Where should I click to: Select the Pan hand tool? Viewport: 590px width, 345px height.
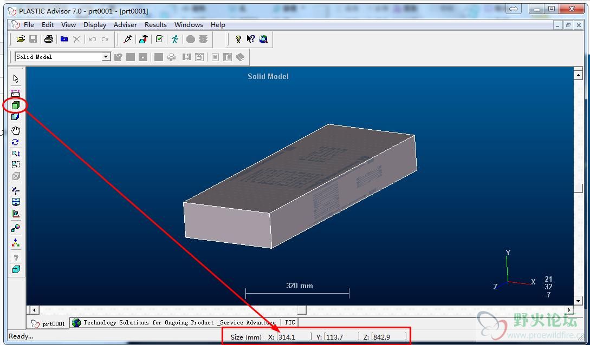[x=15, y=131]
